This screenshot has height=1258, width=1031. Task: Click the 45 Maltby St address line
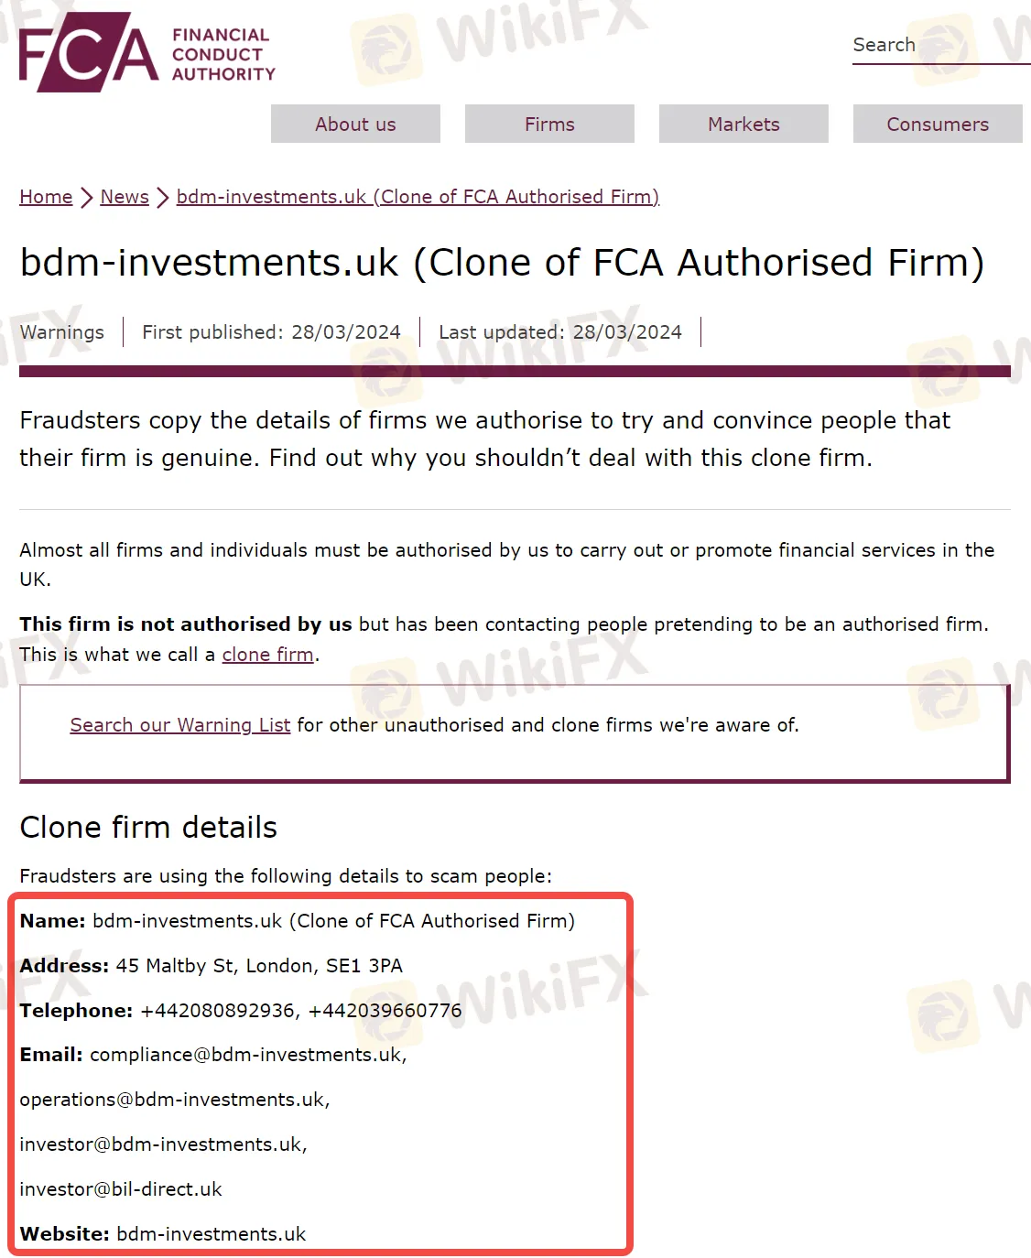tap(259, 966)
